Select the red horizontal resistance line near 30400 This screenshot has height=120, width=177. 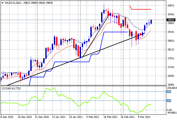tap(141, 9)
